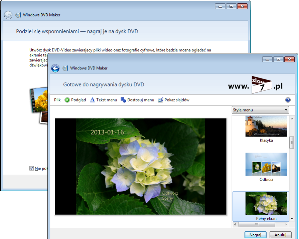Click the Klasyka style label
299x239 pixels.
[x=266, y=141]
